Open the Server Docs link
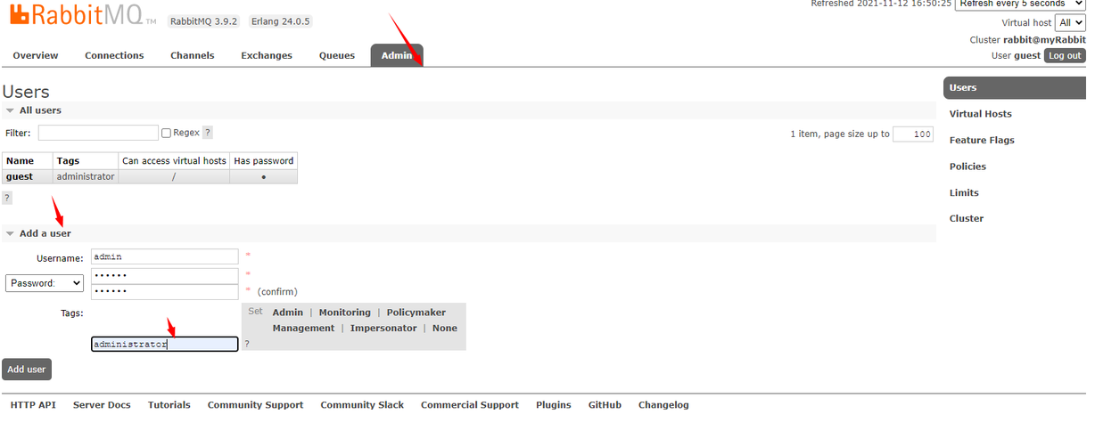The height and width of the screenshot is (447, 1095). click(102, 405)
